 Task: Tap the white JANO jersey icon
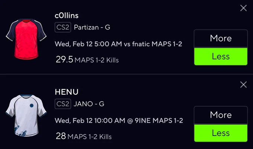click(x=26, y=115)
